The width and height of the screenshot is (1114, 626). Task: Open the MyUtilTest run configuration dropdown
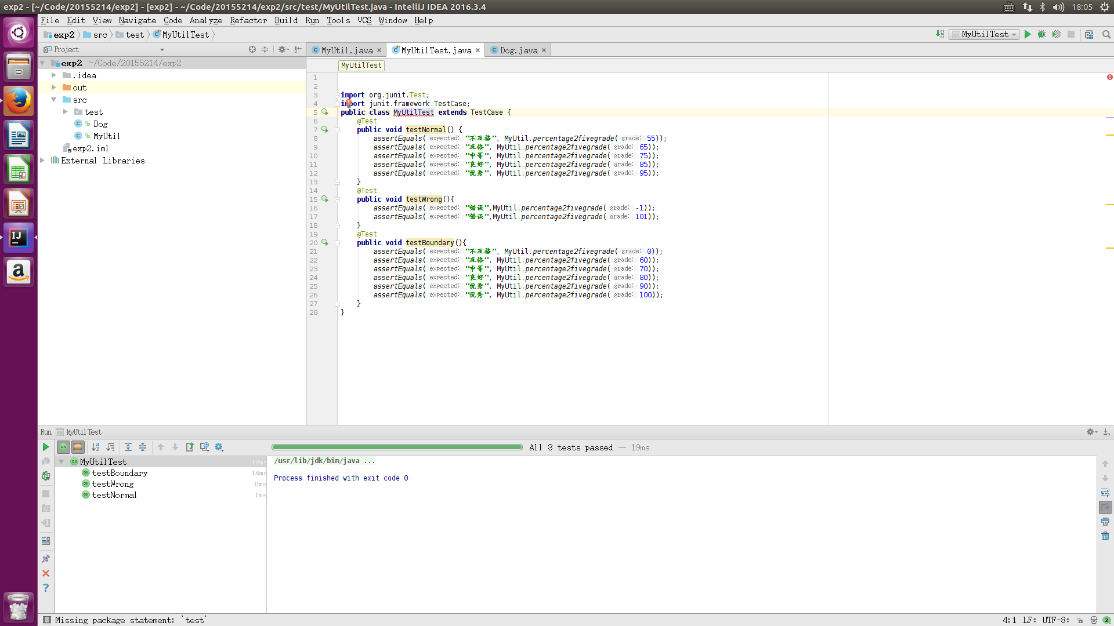(984, 35)
